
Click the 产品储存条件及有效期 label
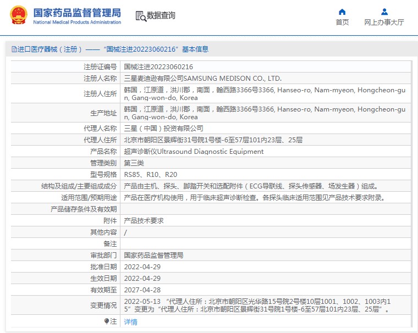[x=84, y=209]
